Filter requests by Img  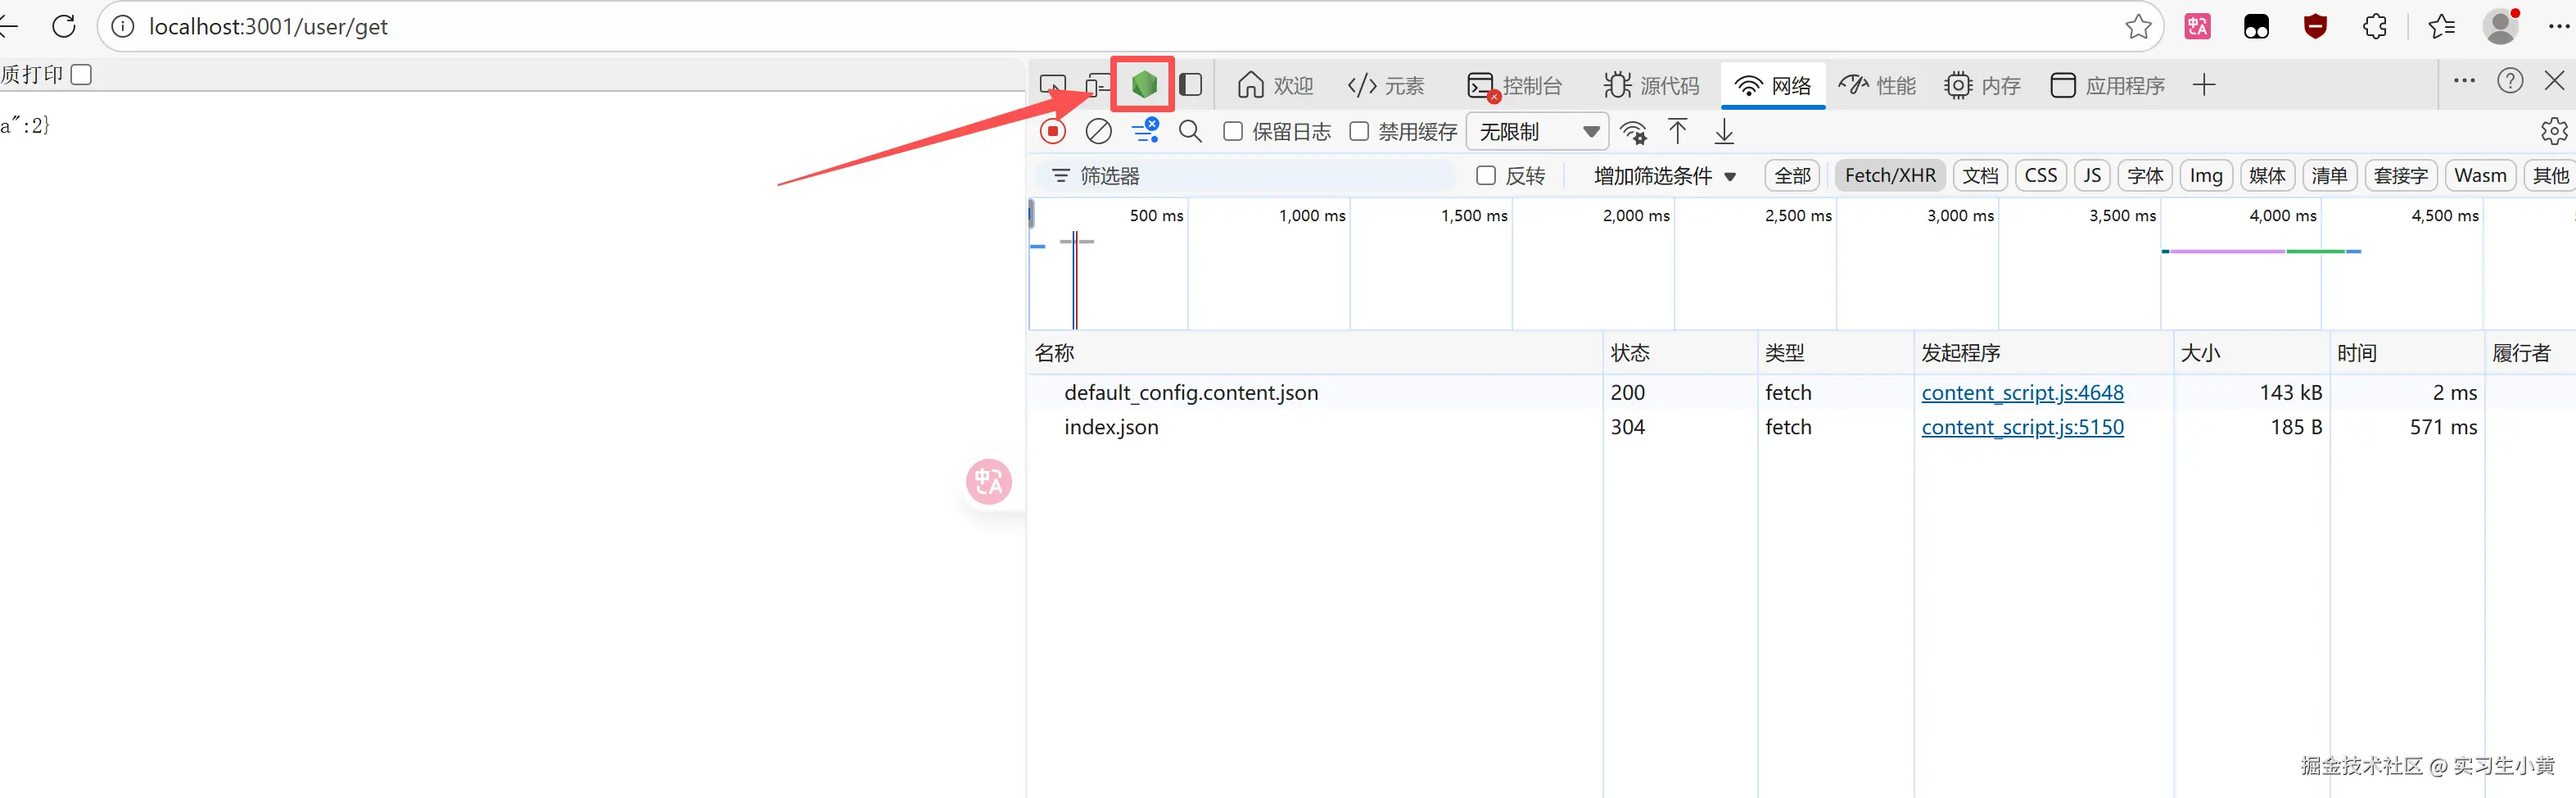[x=2206, y=176]
